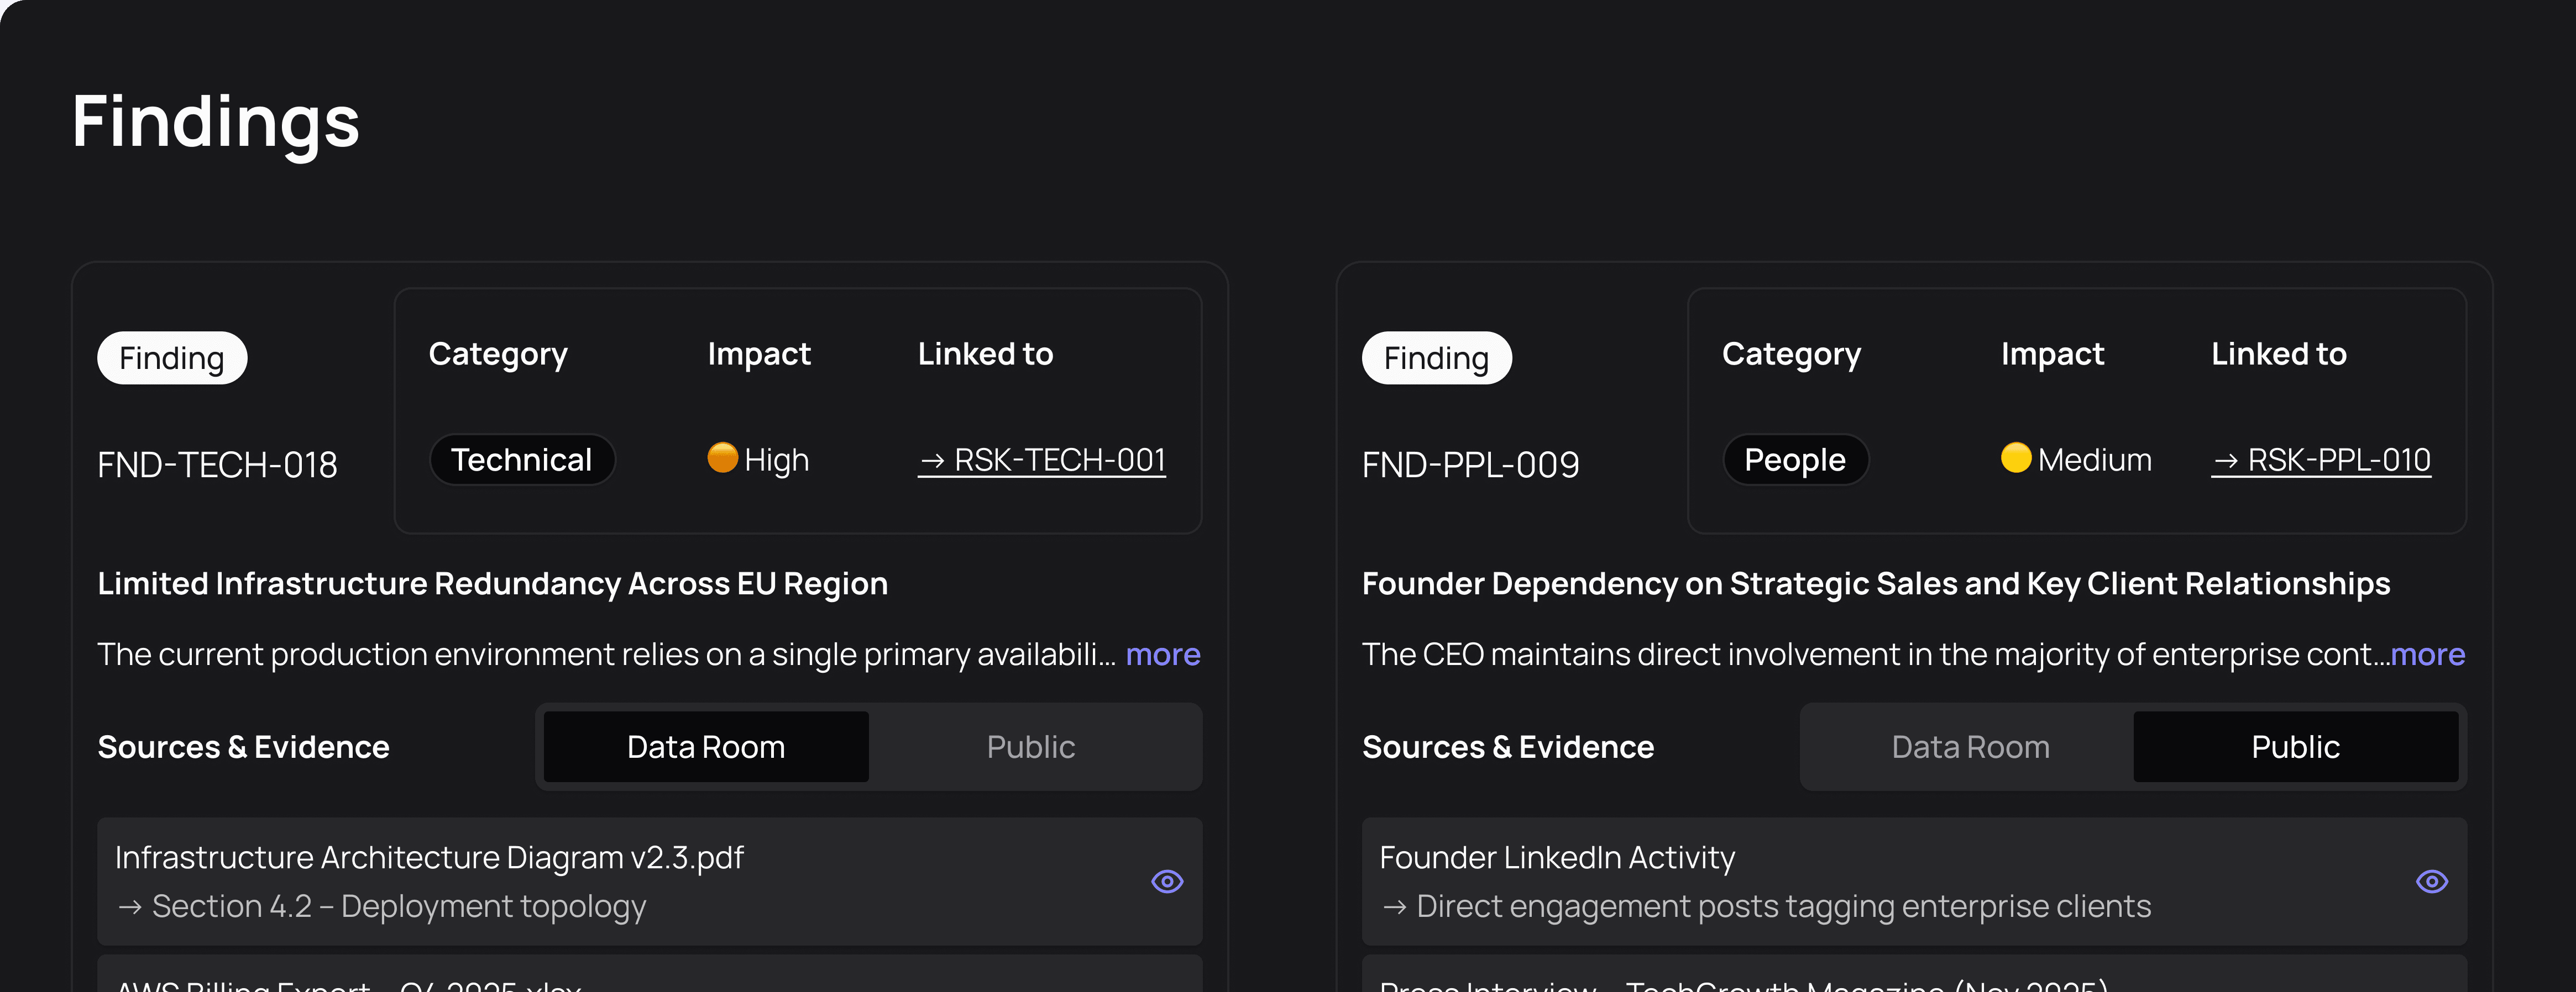The width and height of the screenshot is (2576, 992).
Task: Switch to Public tab in FND-TECH-018 card
Action: click(x=1030, y=746)
